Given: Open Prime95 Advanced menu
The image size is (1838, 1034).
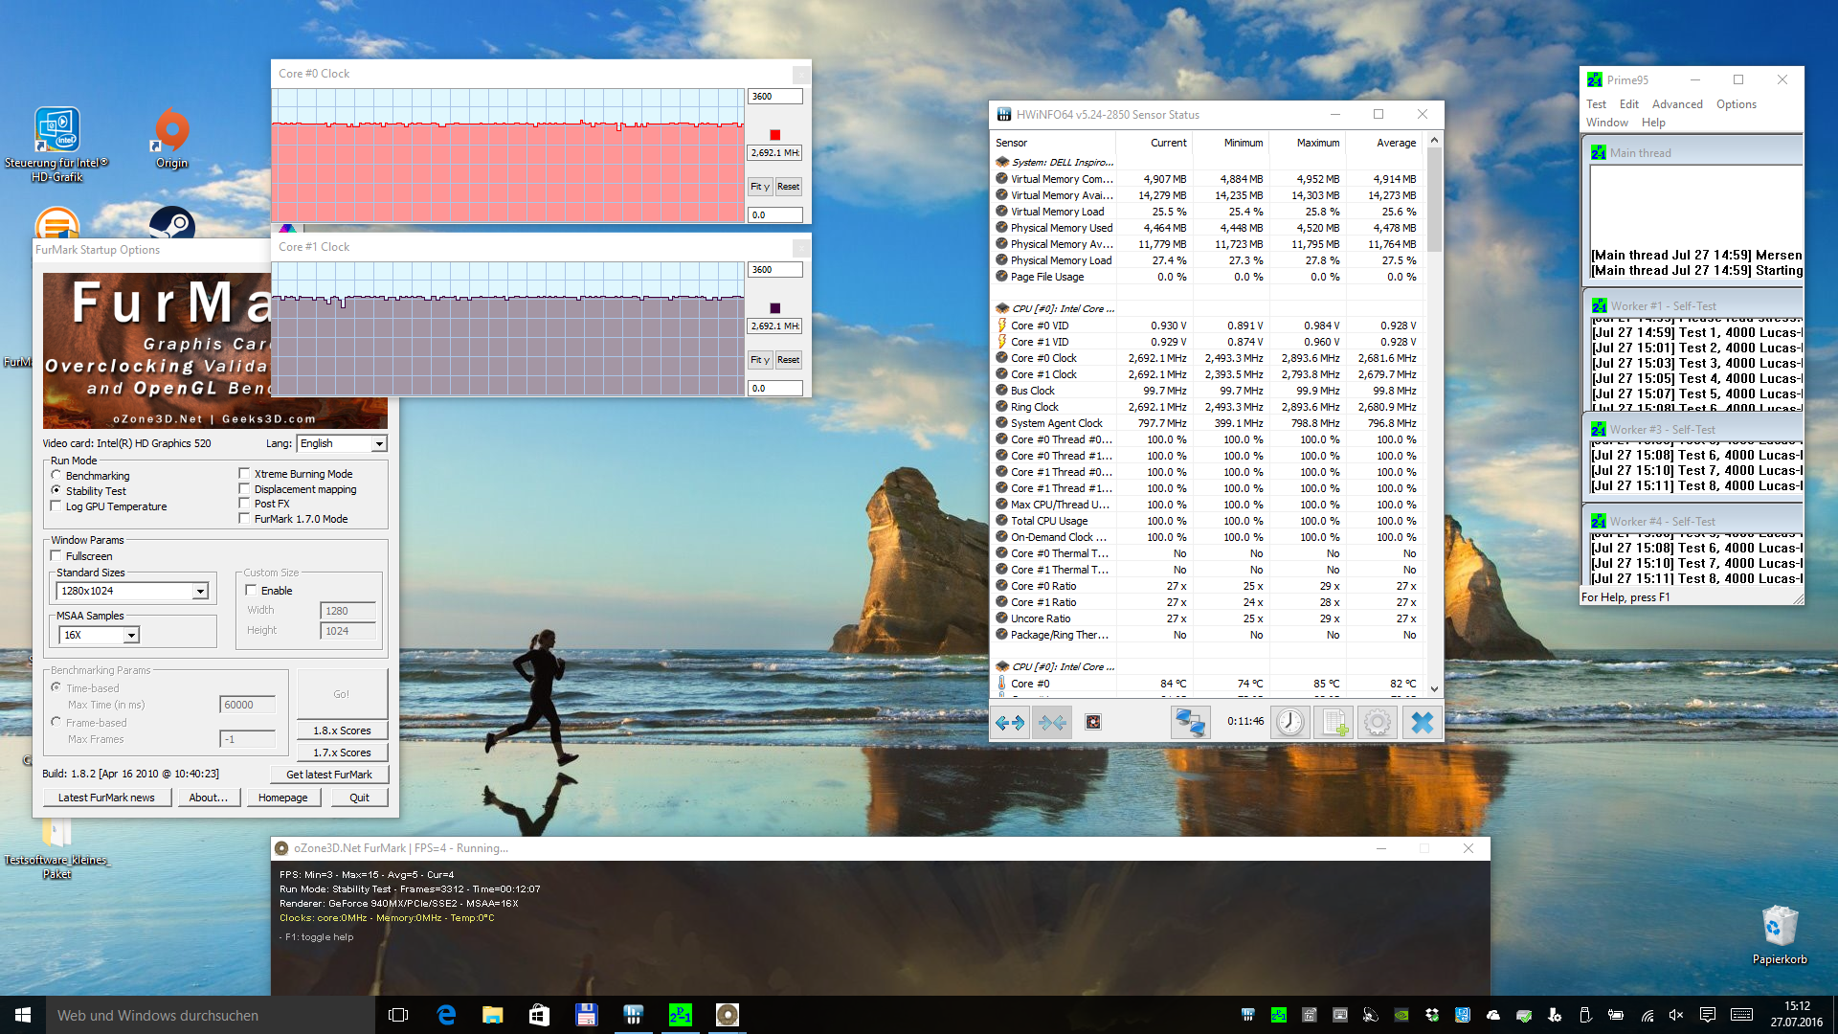Looking at the screenshot, I should click(x=1677, y=104).
